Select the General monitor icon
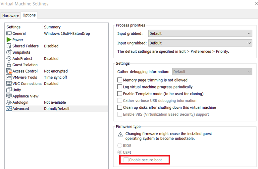The image size is (258, 169). click(9, 33)
